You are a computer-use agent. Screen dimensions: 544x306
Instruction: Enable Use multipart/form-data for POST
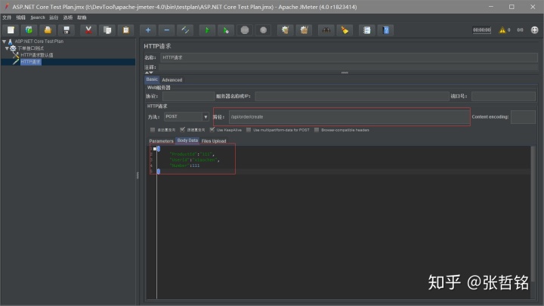point(249,130)
